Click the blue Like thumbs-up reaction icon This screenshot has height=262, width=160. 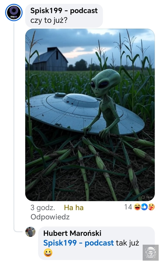coord(144,207)
